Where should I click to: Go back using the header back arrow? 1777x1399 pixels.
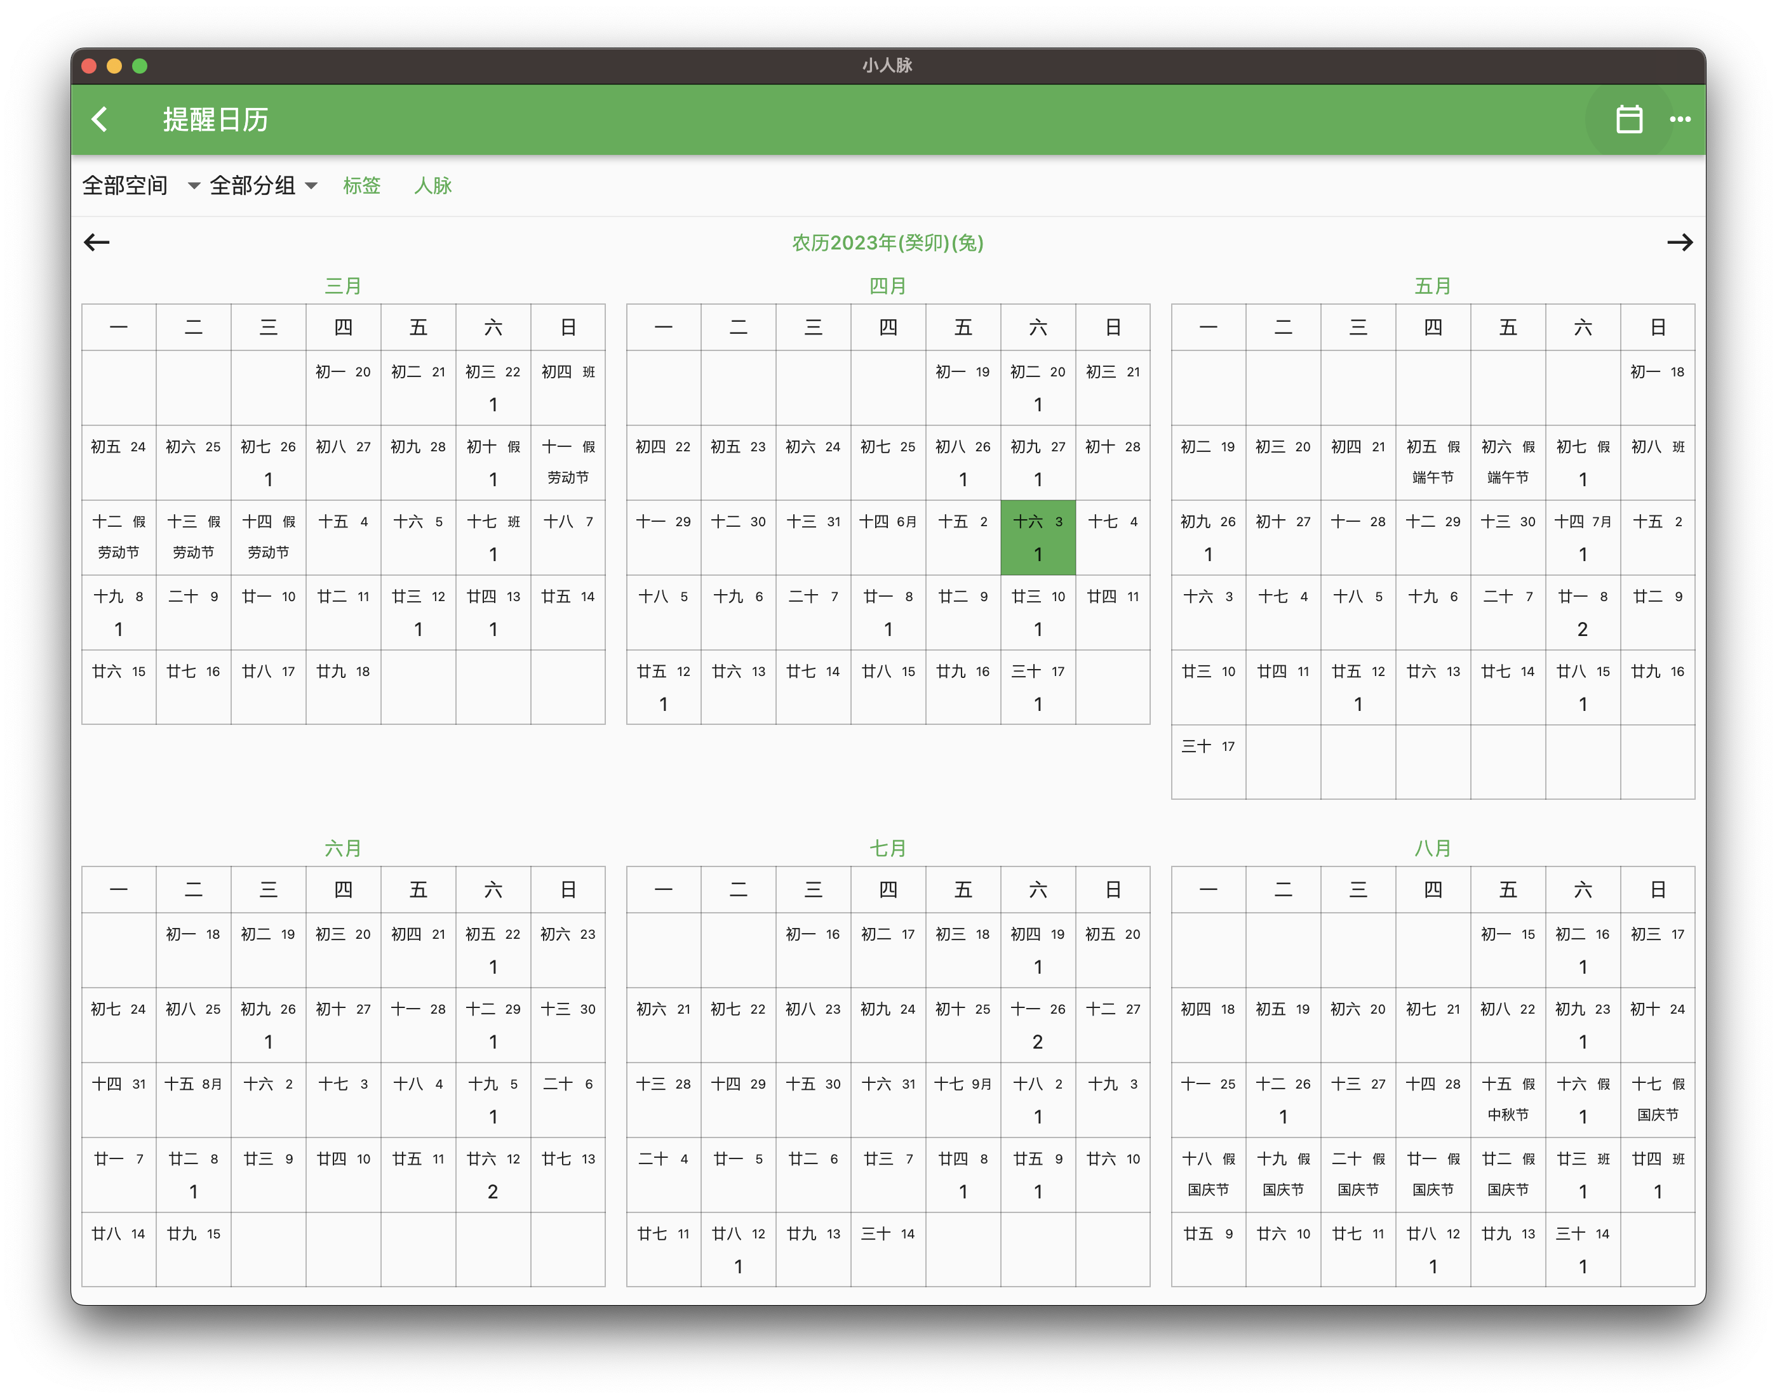pyautogui.click(x=99, y=119)
